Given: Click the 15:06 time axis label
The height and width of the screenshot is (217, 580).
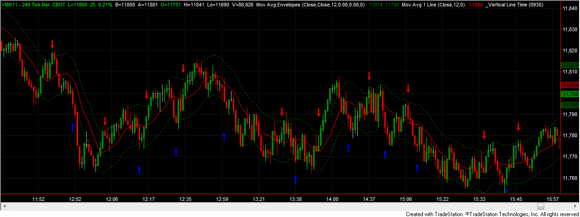Looking at the screenshot, I should [406, 199].
